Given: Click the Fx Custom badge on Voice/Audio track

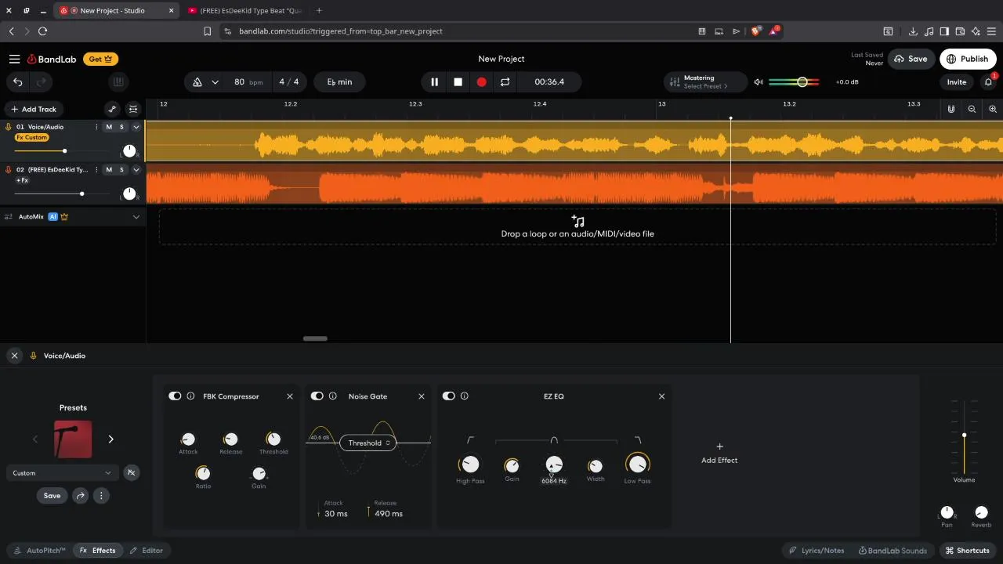Looking at the screenshot, I should tap(31, 138).
